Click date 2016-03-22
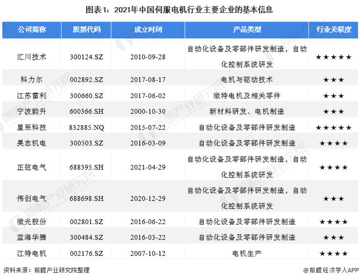The width and height of the screenshot is (359, 280). coord(148,237)
